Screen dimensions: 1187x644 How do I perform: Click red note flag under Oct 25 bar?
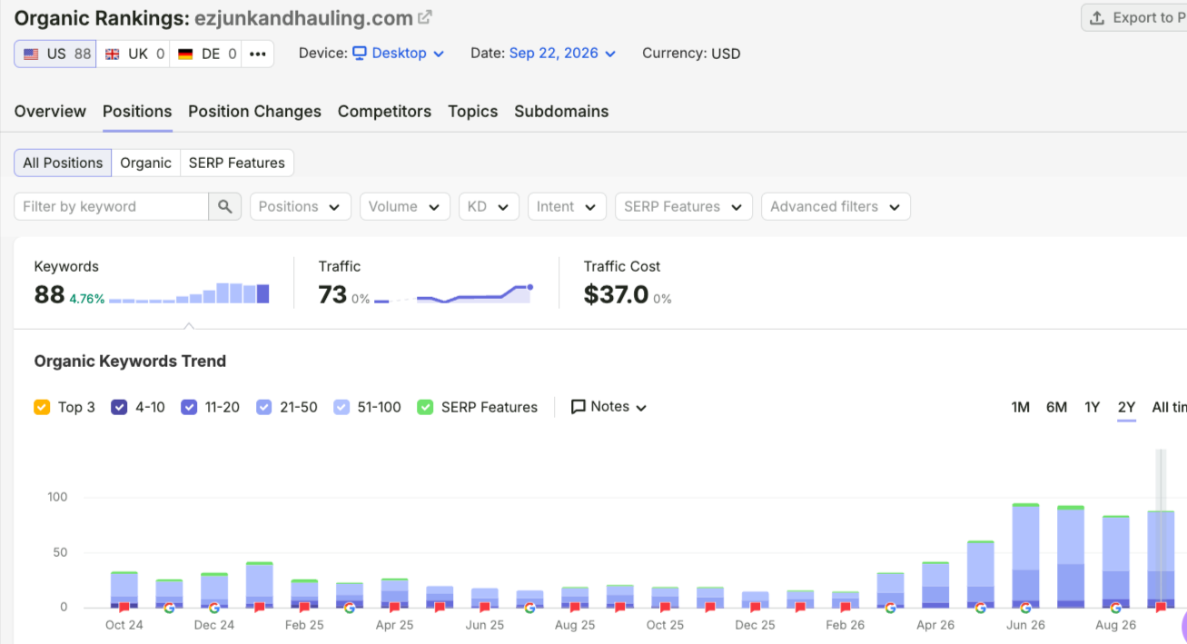click(x=666, y=608)
